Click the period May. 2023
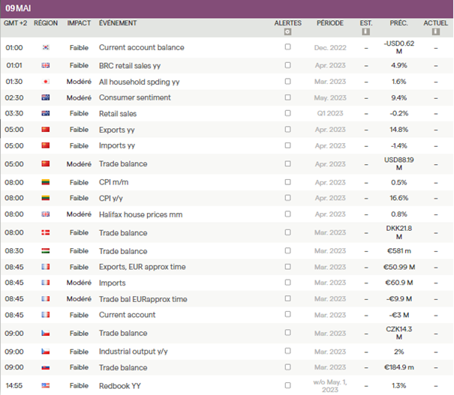The height and width of the screenshot is (395, 454). (x=330, y=98)
